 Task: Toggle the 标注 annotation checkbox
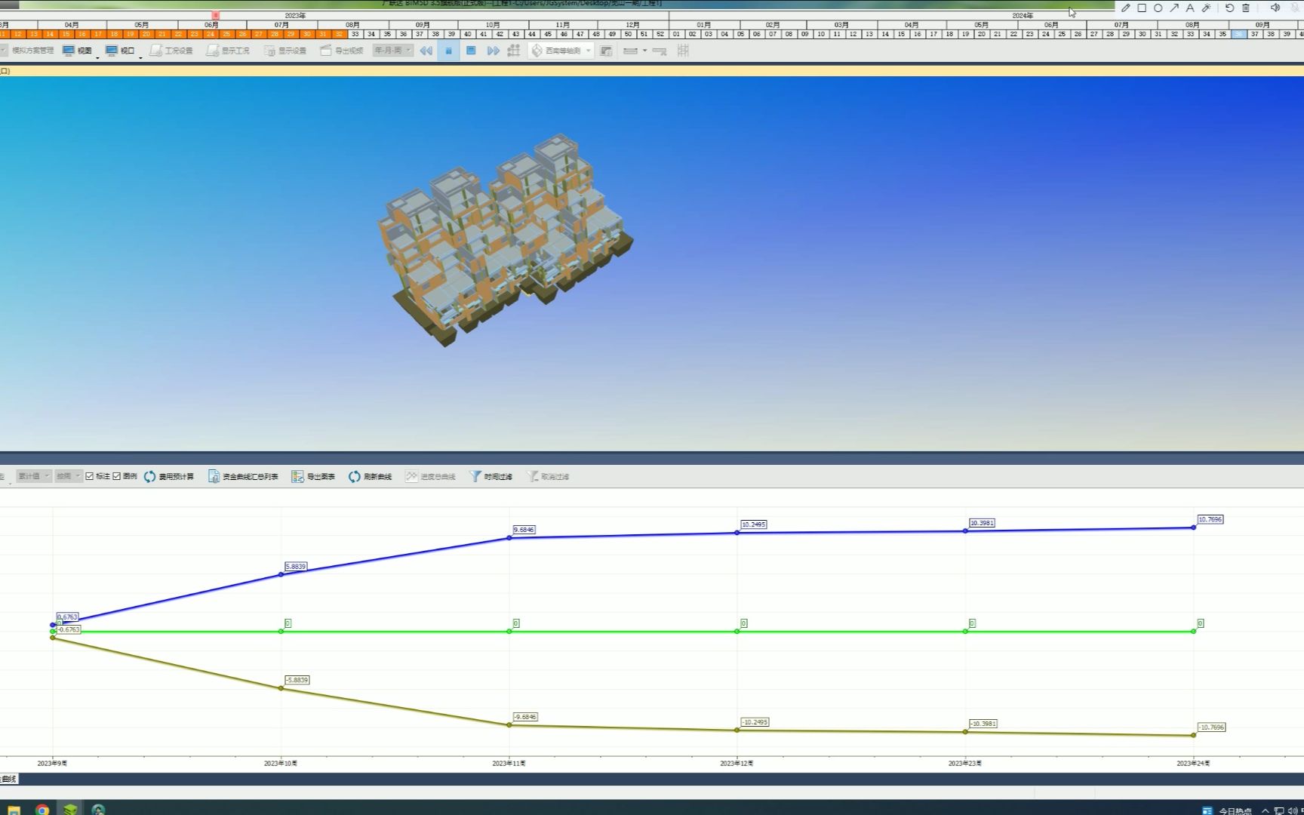[90, 476]
